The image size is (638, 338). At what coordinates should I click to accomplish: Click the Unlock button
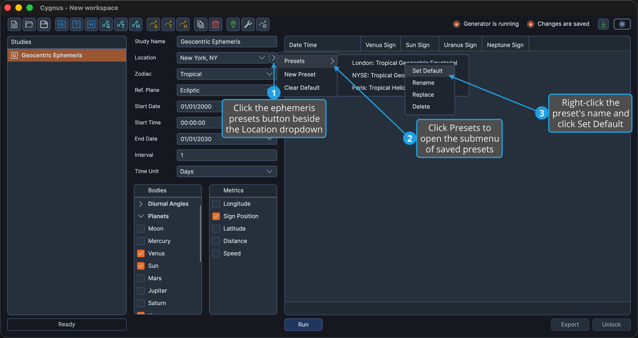(612, 325)
